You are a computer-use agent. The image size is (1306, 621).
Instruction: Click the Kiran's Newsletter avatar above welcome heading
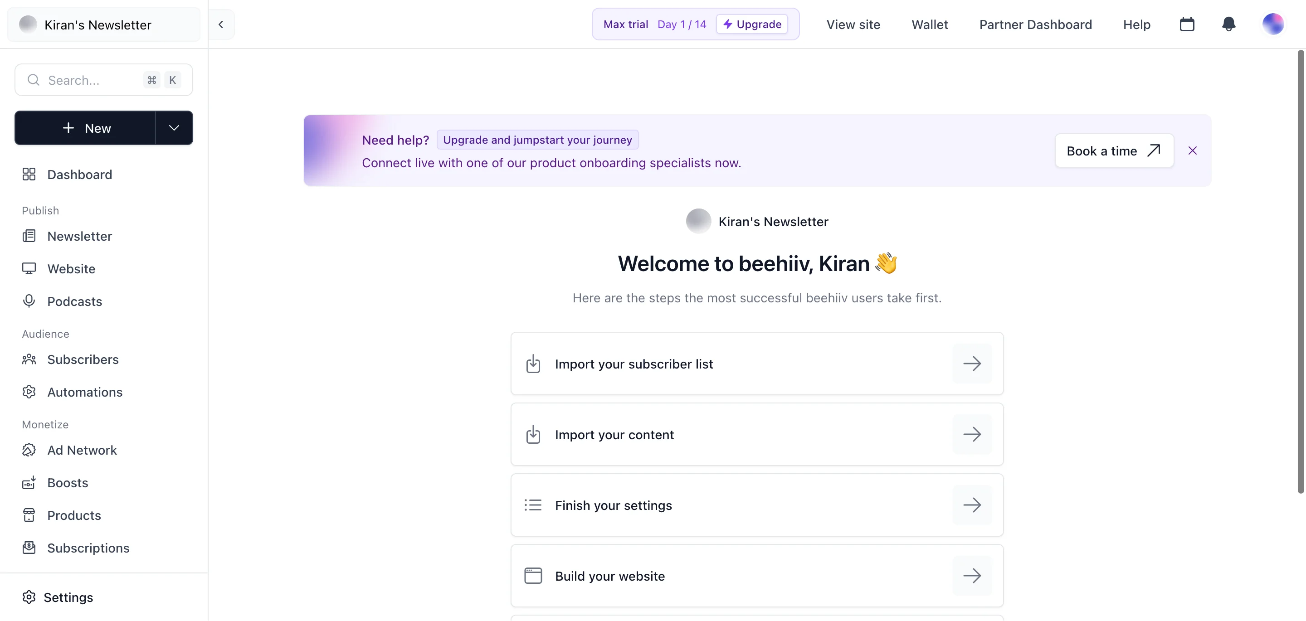click(698, 221)
